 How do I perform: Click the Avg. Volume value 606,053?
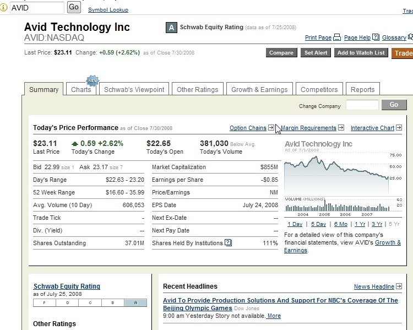[x=133, y=205]
